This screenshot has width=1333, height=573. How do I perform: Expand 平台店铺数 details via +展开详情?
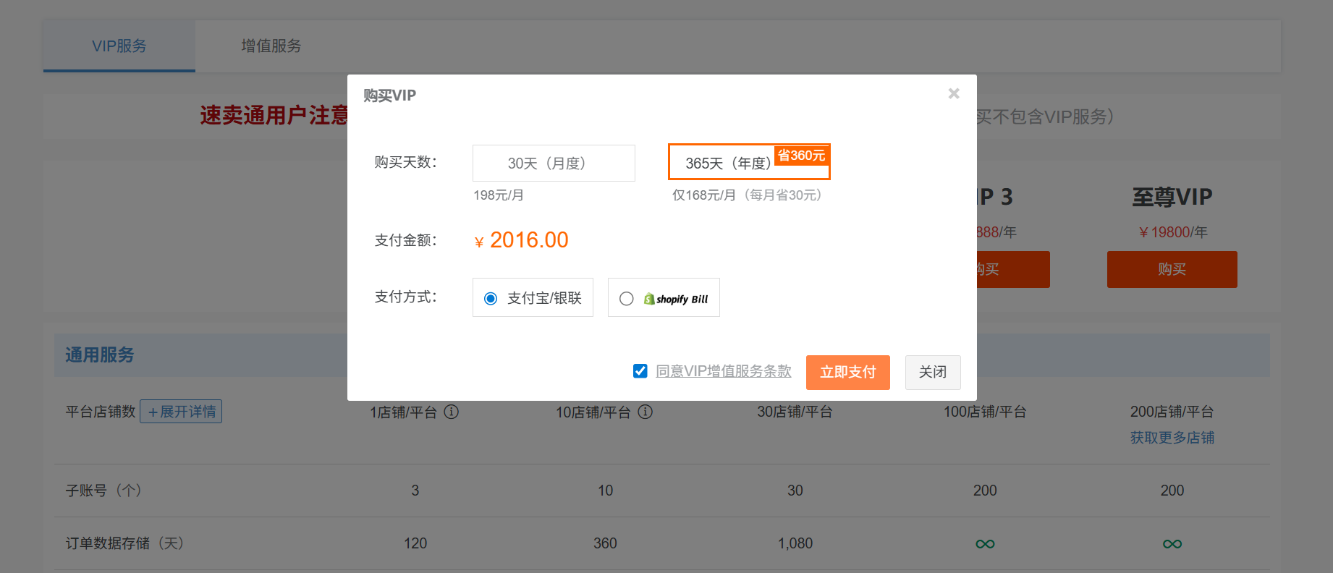point(181,412)
